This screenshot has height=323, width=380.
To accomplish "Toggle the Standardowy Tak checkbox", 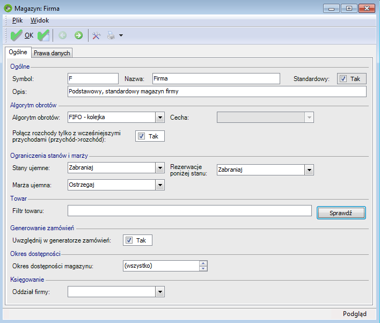I will point(343,79).
